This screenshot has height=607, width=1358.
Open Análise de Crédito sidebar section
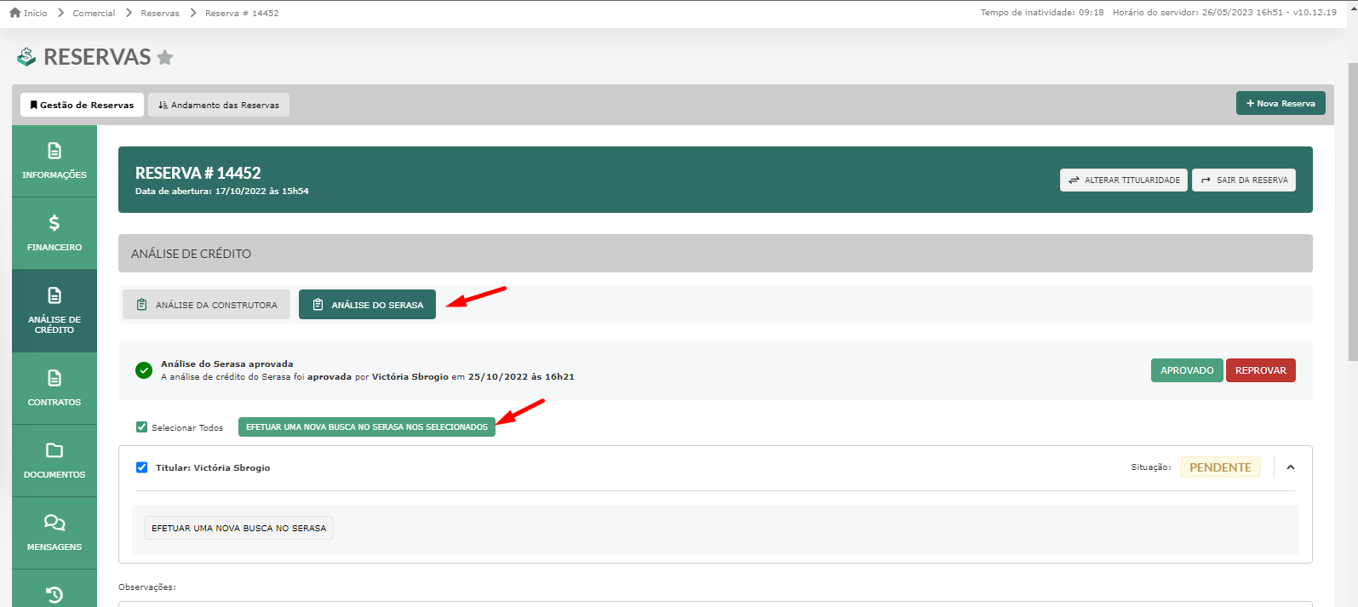(54, 311)
